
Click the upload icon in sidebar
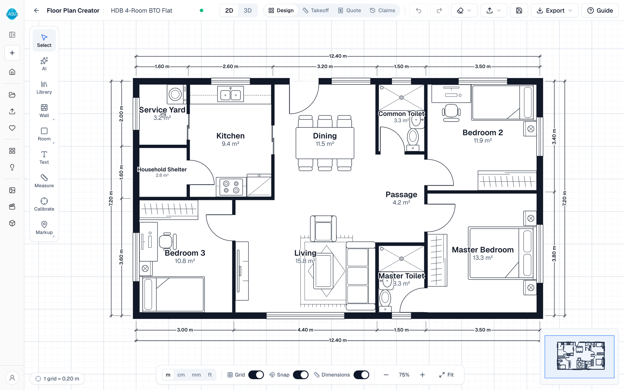tap(12, 111)
